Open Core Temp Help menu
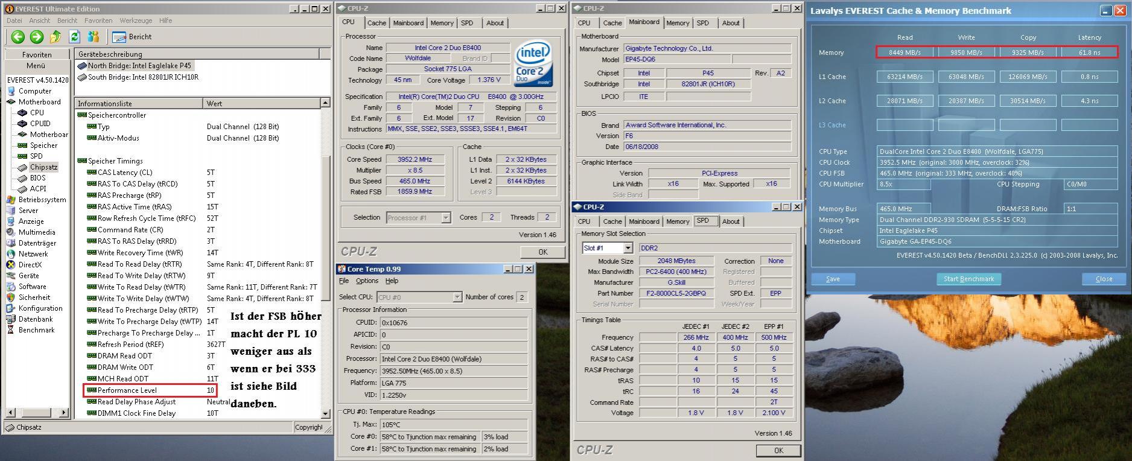Screen dimensions: 1132x461 coord(392,281)
